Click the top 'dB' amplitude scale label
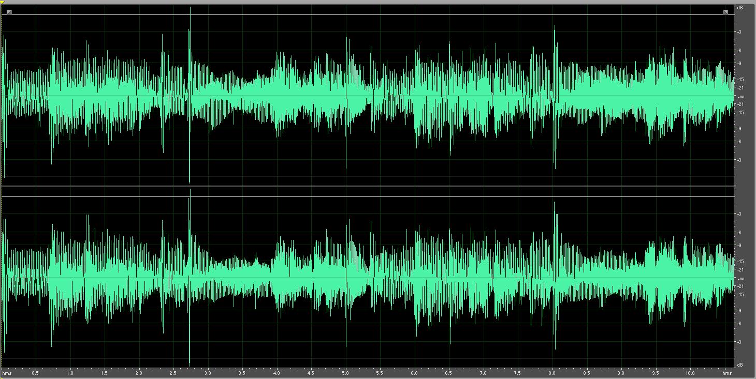Image resolution: width=756 pixels, height=379 pixels. (x=739, y=8)
